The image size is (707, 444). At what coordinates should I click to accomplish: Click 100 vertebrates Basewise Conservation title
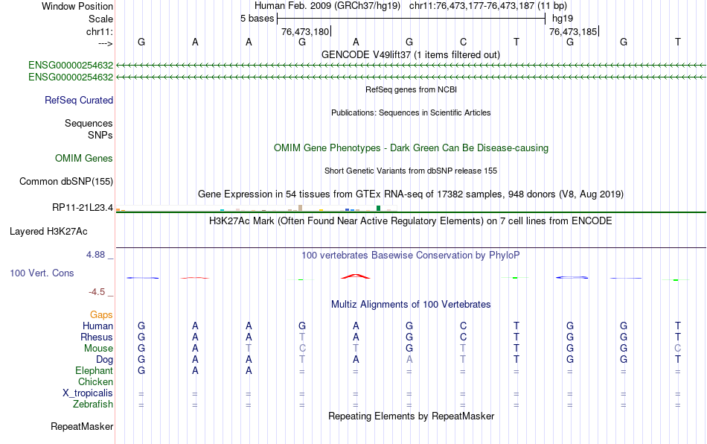(411, 256)
